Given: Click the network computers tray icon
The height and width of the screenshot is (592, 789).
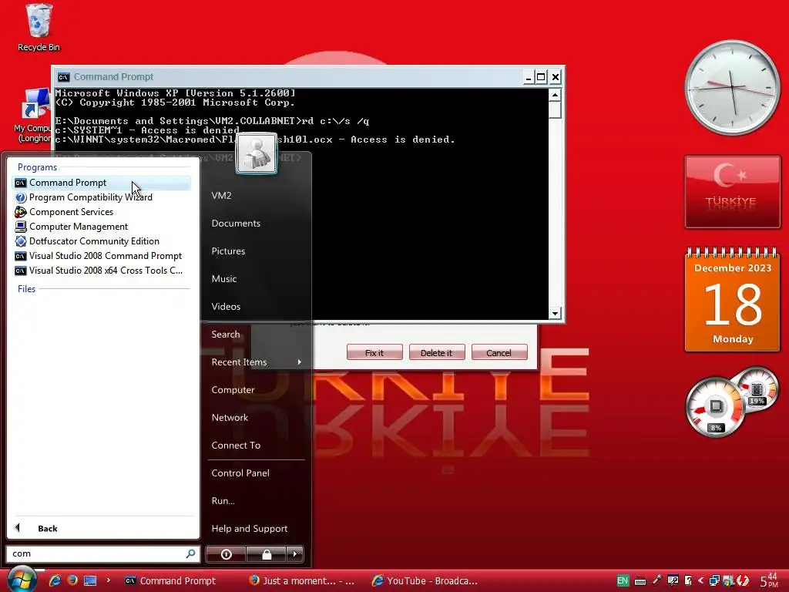Looking at the screenshot, I should (714, 581).
